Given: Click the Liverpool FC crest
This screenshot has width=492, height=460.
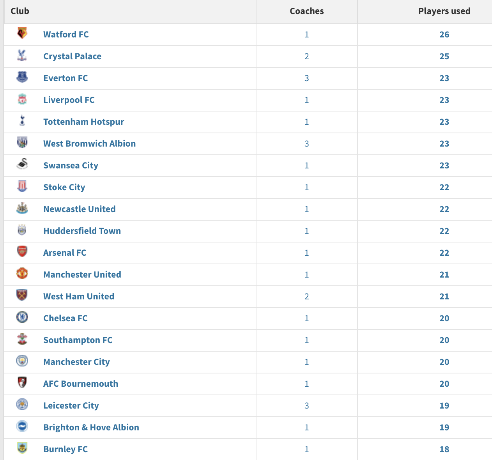Looking at the screenshot, I should 22,99.
